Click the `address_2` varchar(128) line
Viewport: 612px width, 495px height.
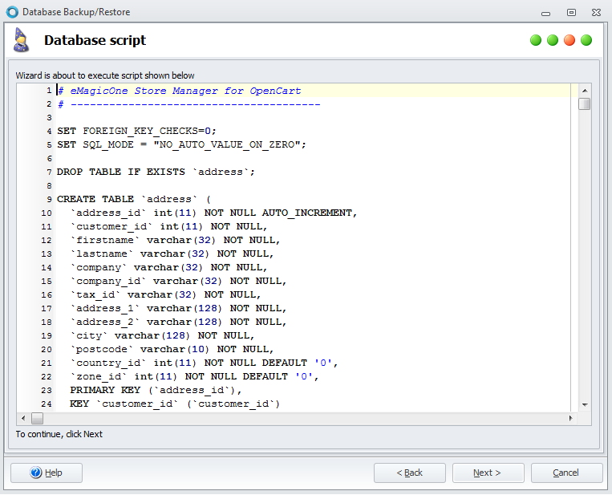click(178, 322)
